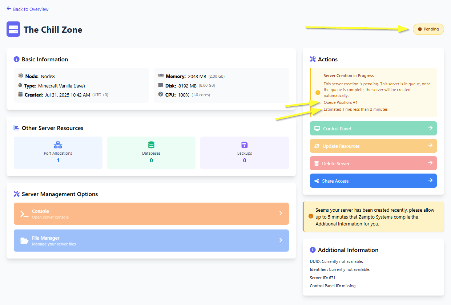Viewport: 451px width, 305px height.
Task: Click the Databases stack icon
Action: (151, 145)
